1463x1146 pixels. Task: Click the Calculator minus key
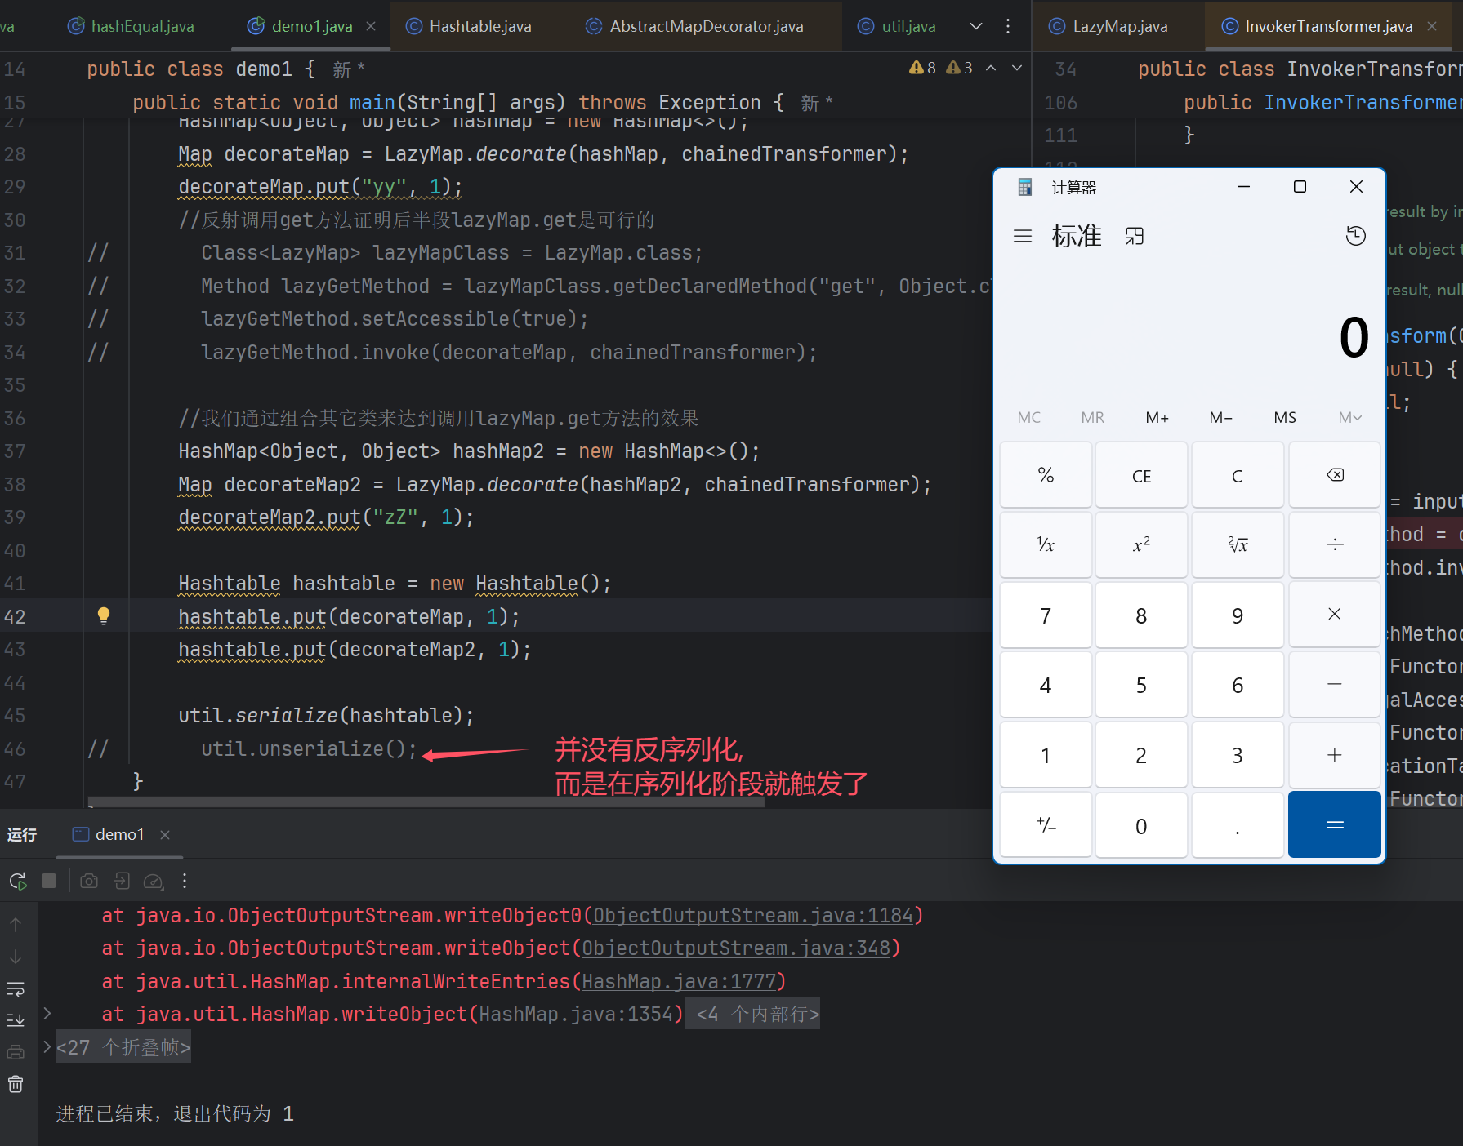[1335, 684]
